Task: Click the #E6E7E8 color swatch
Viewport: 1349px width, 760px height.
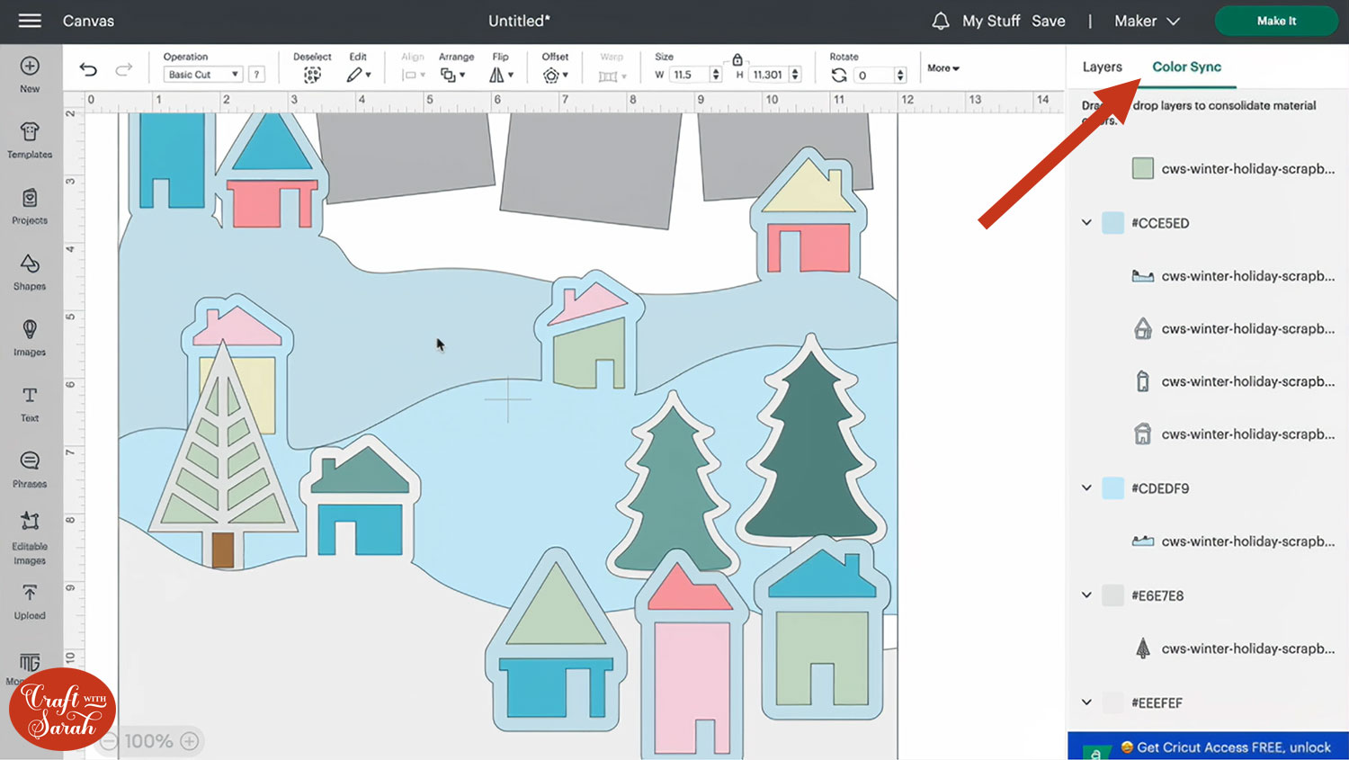Action: pos(1112,595)
